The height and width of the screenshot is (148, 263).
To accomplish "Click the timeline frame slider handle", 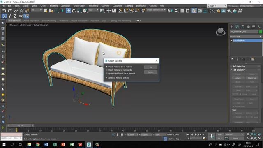I will 21,125.
